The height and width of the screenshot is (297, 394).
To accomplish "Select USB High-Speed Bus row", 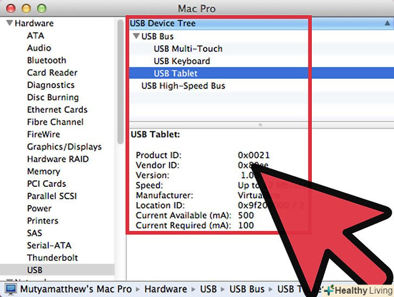I will pyautogui.click(x=183, y=86).
